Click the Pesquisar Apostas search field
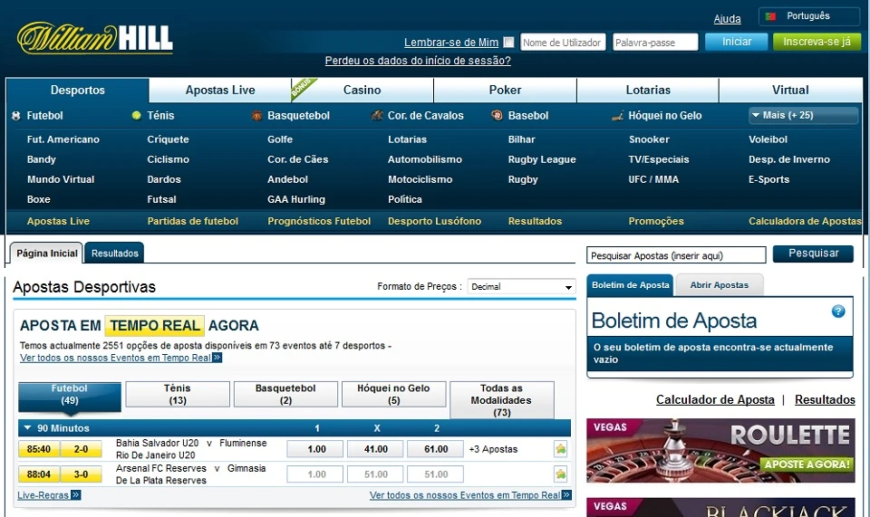The image size is (870, 517). [676, 255]
